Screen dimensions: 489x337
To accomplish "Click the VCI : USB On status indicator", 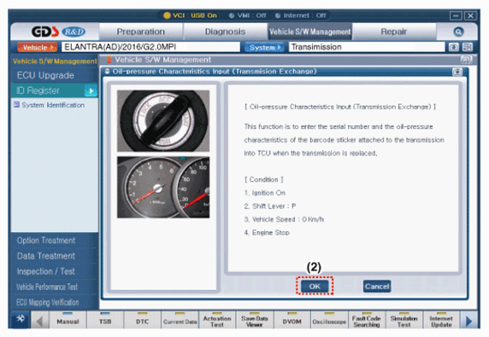I will coord(191,15).
